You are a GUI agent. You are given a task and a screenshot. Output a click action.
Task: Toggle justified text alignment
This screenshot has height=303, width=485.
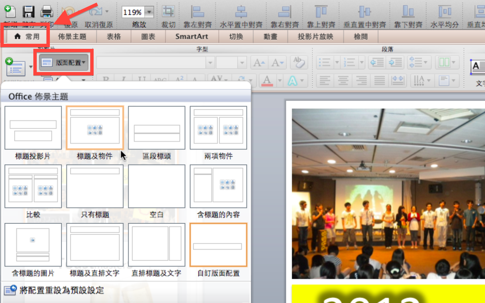[380, 81]
